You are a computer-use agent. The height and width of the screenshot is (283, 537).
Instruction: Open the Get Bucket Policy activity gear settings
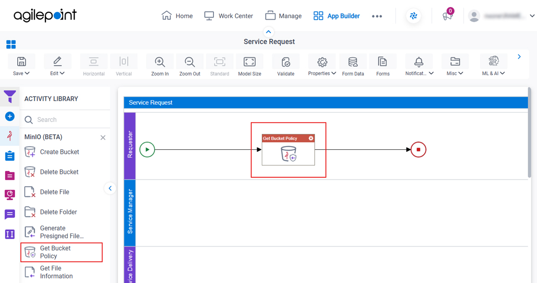pos(311,138)
